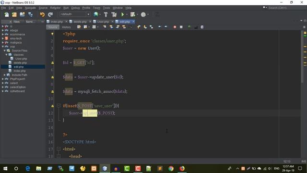This screenshot has height=173, width=307.
Task: Click the editor vertical scrollbar
Action: coord(302,57)
